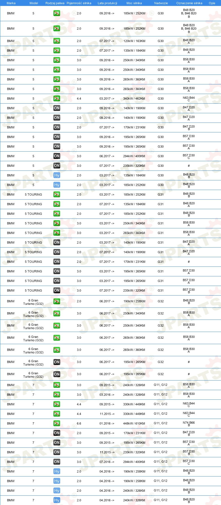Screen dimensions: 221x505
Task: Click ON diesel icon in model 7 294kW / 400KM row
Action: [x=57, y=462]
